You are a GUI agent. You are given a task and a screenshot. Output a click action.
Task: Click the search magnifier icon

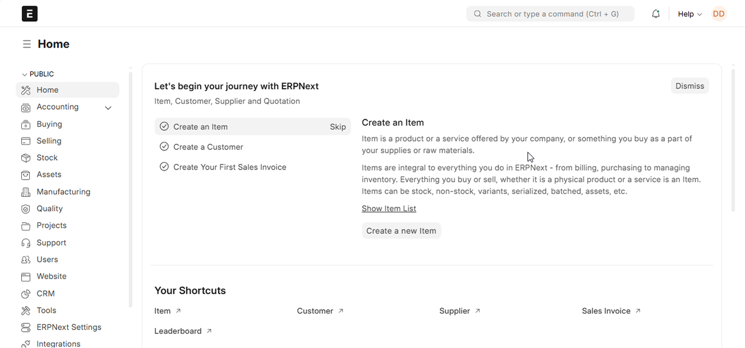point(478,14)
